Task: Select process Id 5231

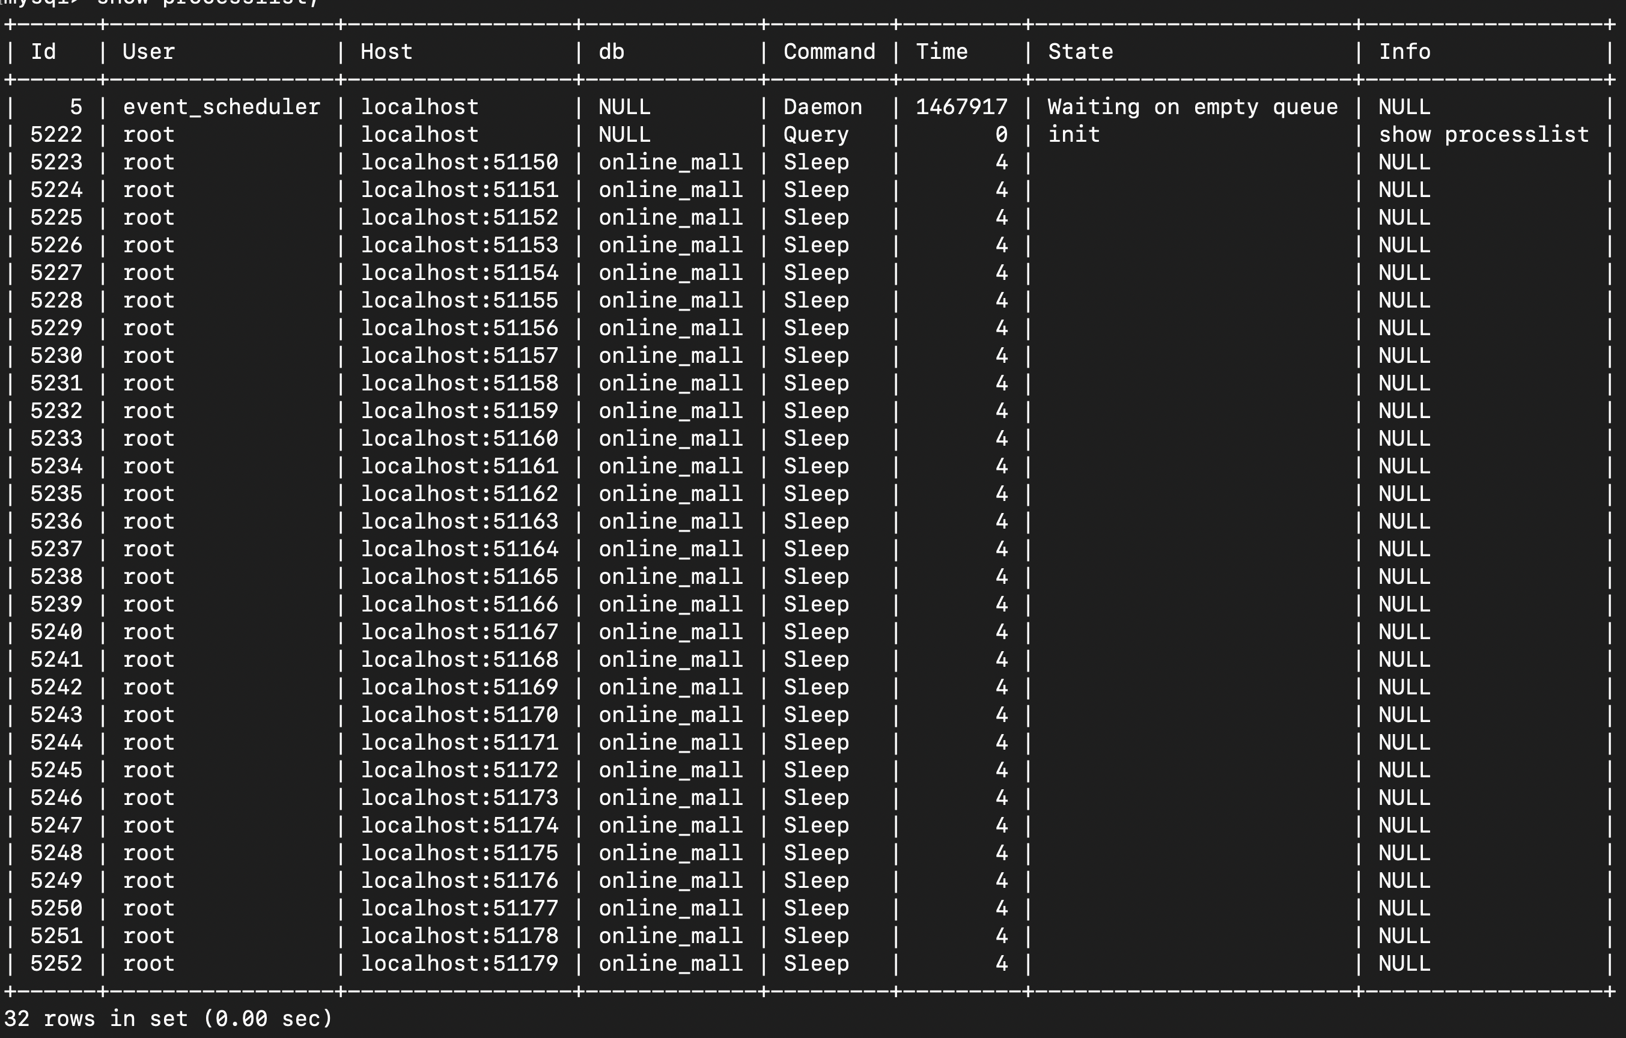Action: (x=56, y=384)
